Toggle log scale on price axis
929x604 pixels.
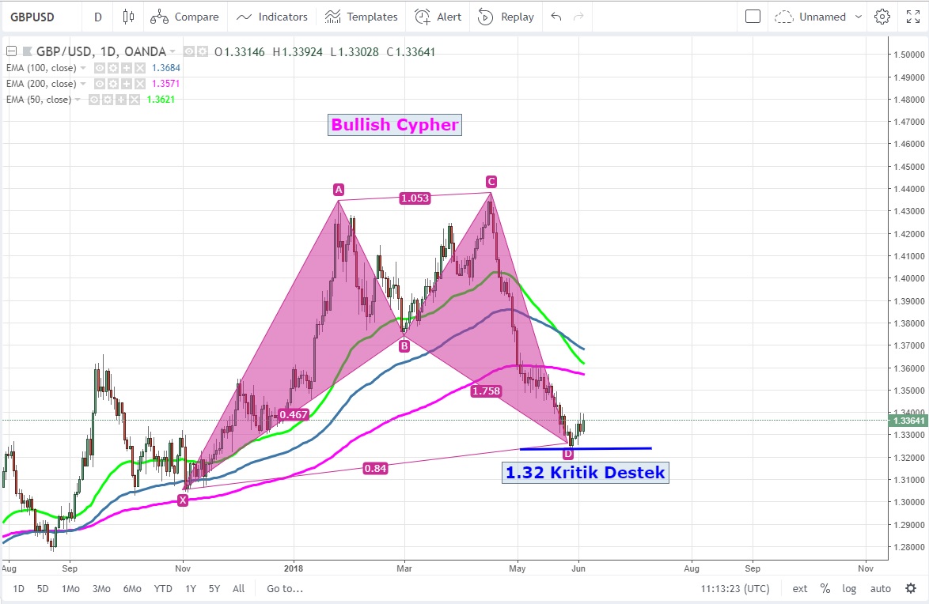coord(849,588)
